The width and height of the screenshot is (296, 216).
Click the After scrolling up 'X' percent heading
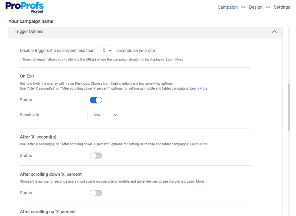click(x=48, y=211)
